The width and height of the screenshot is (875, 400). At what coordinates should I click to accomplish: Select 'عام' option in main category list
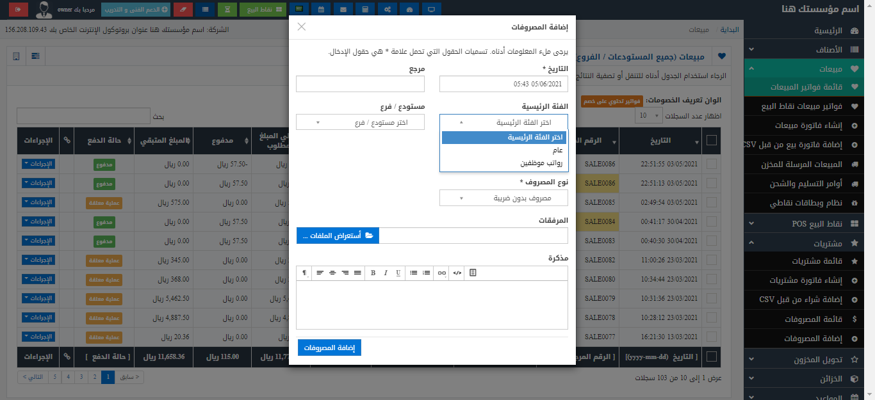click(x=557, y=150)
